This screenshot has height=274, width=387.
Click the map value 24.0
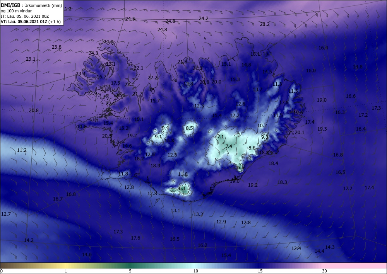click(x=108, y=42)
